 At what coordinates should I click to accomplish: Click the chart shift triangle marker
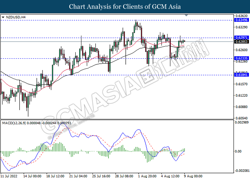tap(186, 15)
